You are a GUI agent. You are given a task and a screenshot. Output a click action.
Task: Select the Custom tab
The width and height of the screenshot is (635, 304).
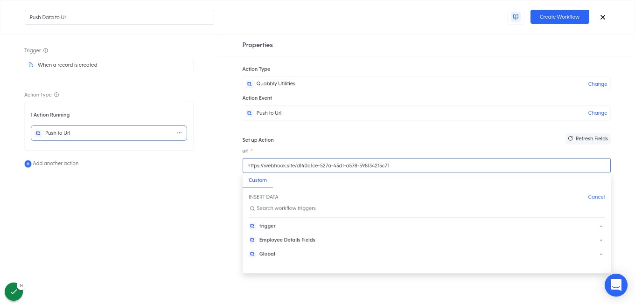(258, 180)
